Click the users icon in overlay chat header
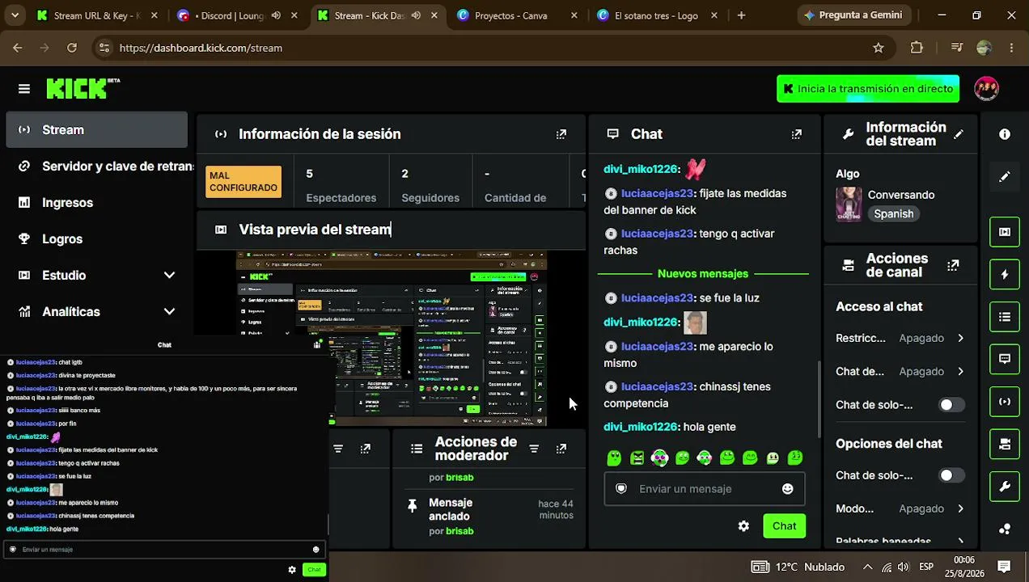Viewport: 1029px width, 582px height. (317, 345)
